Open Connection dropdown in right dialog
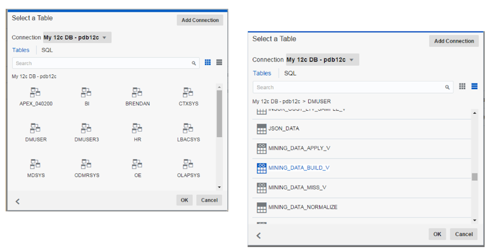Image resolution: width=492 pixels, height=252 pixels. click(322, 60)
